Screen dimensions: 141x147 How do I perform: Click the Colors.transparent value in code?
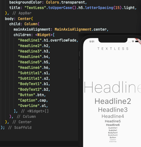pyautogui.click(x=65, y=2)
